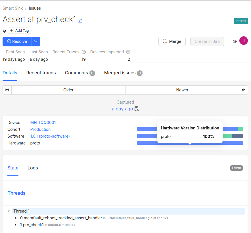The image size is (251, 233).
Task: Click the document icon next to captured time
Action: [x=137, y=109]
